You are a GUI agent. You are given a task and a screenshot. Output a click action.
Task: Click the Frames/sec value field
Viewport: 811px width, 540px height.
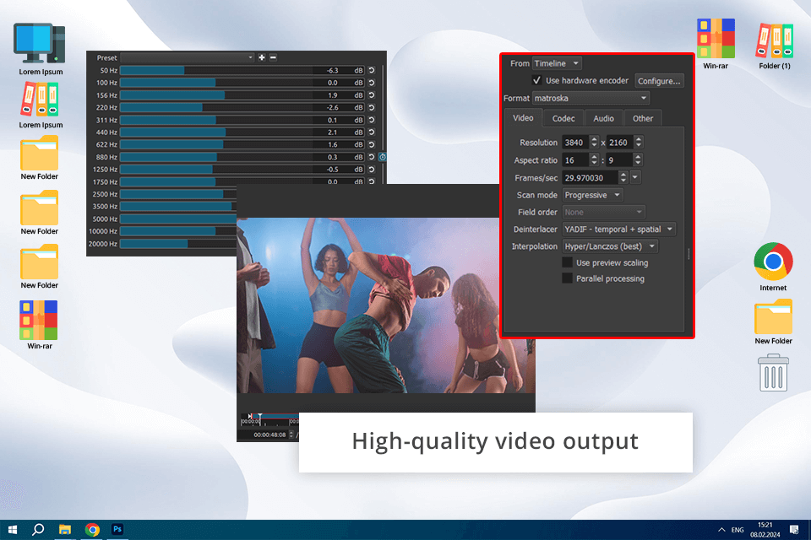click(x=591, y=177)
